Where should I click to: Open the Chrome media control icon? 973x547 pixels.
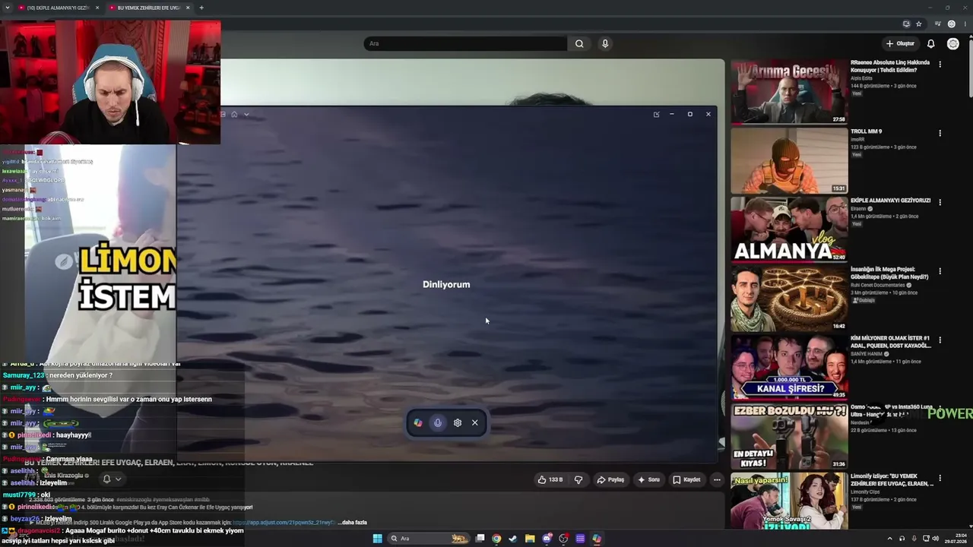938,24
